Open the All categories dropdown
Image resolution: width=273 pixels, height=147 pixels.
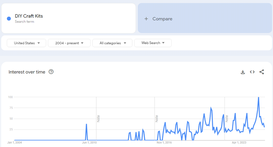coord(112,43)
